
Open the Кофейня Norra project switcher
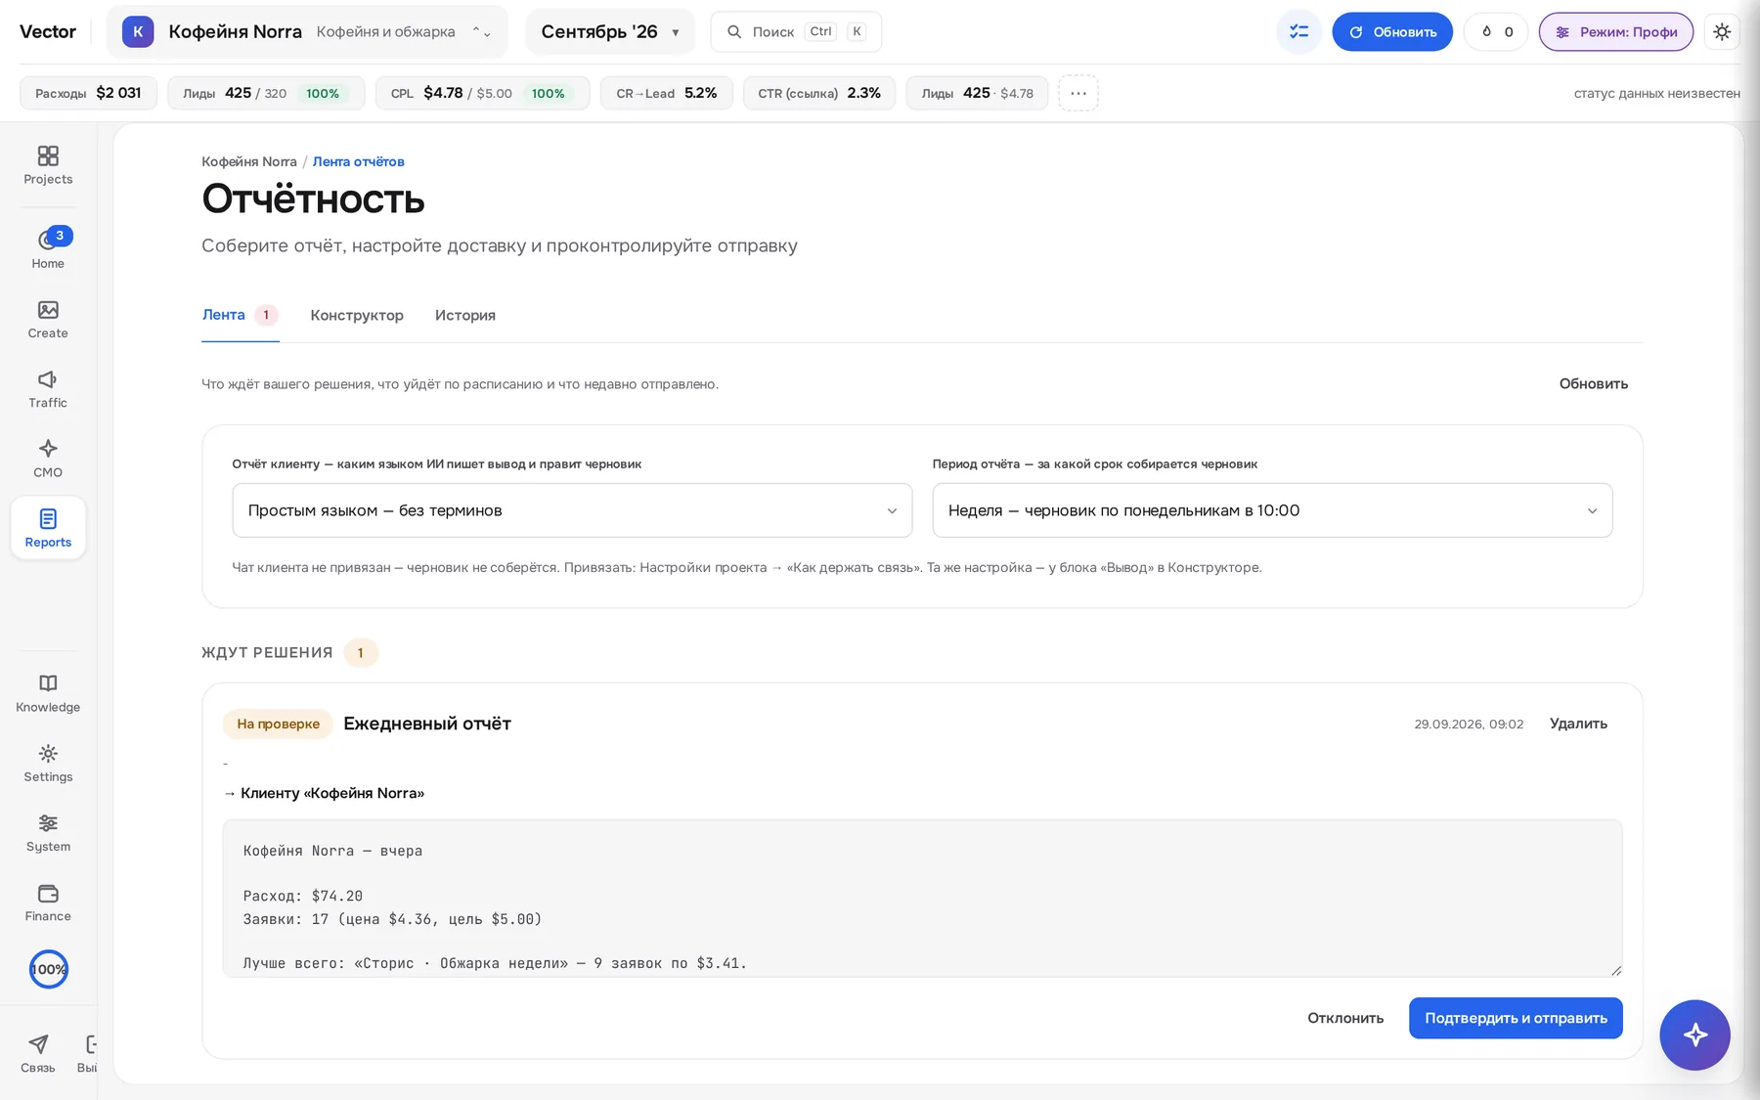[x=307, y=31]
